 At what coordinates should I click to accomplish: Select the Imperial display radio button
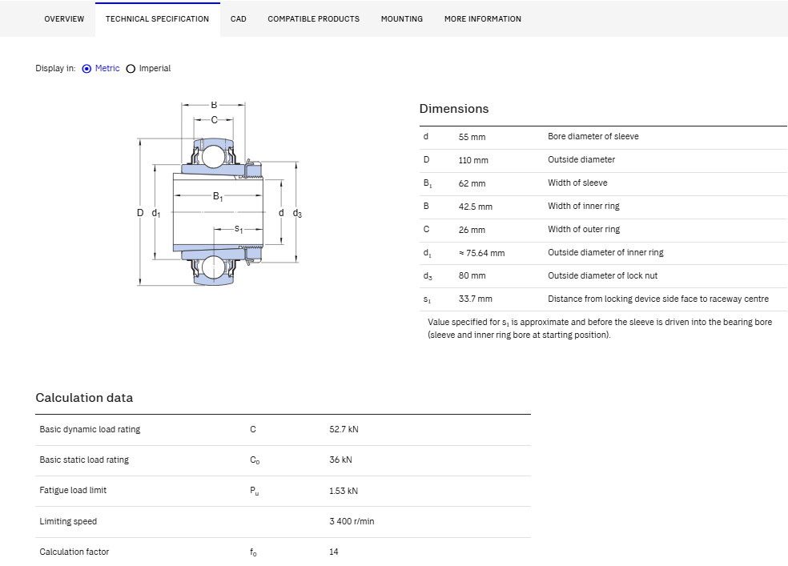pos(131,69)
